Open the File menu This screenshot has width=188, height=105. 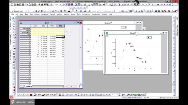(x=13, y=14)
